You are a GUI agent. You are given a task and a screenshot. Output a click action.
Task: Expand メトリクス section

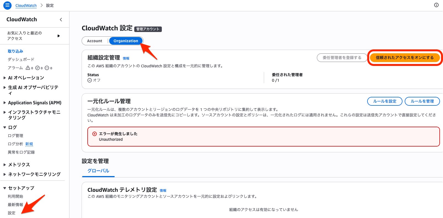pyautogui.click(x=5, y=165)
